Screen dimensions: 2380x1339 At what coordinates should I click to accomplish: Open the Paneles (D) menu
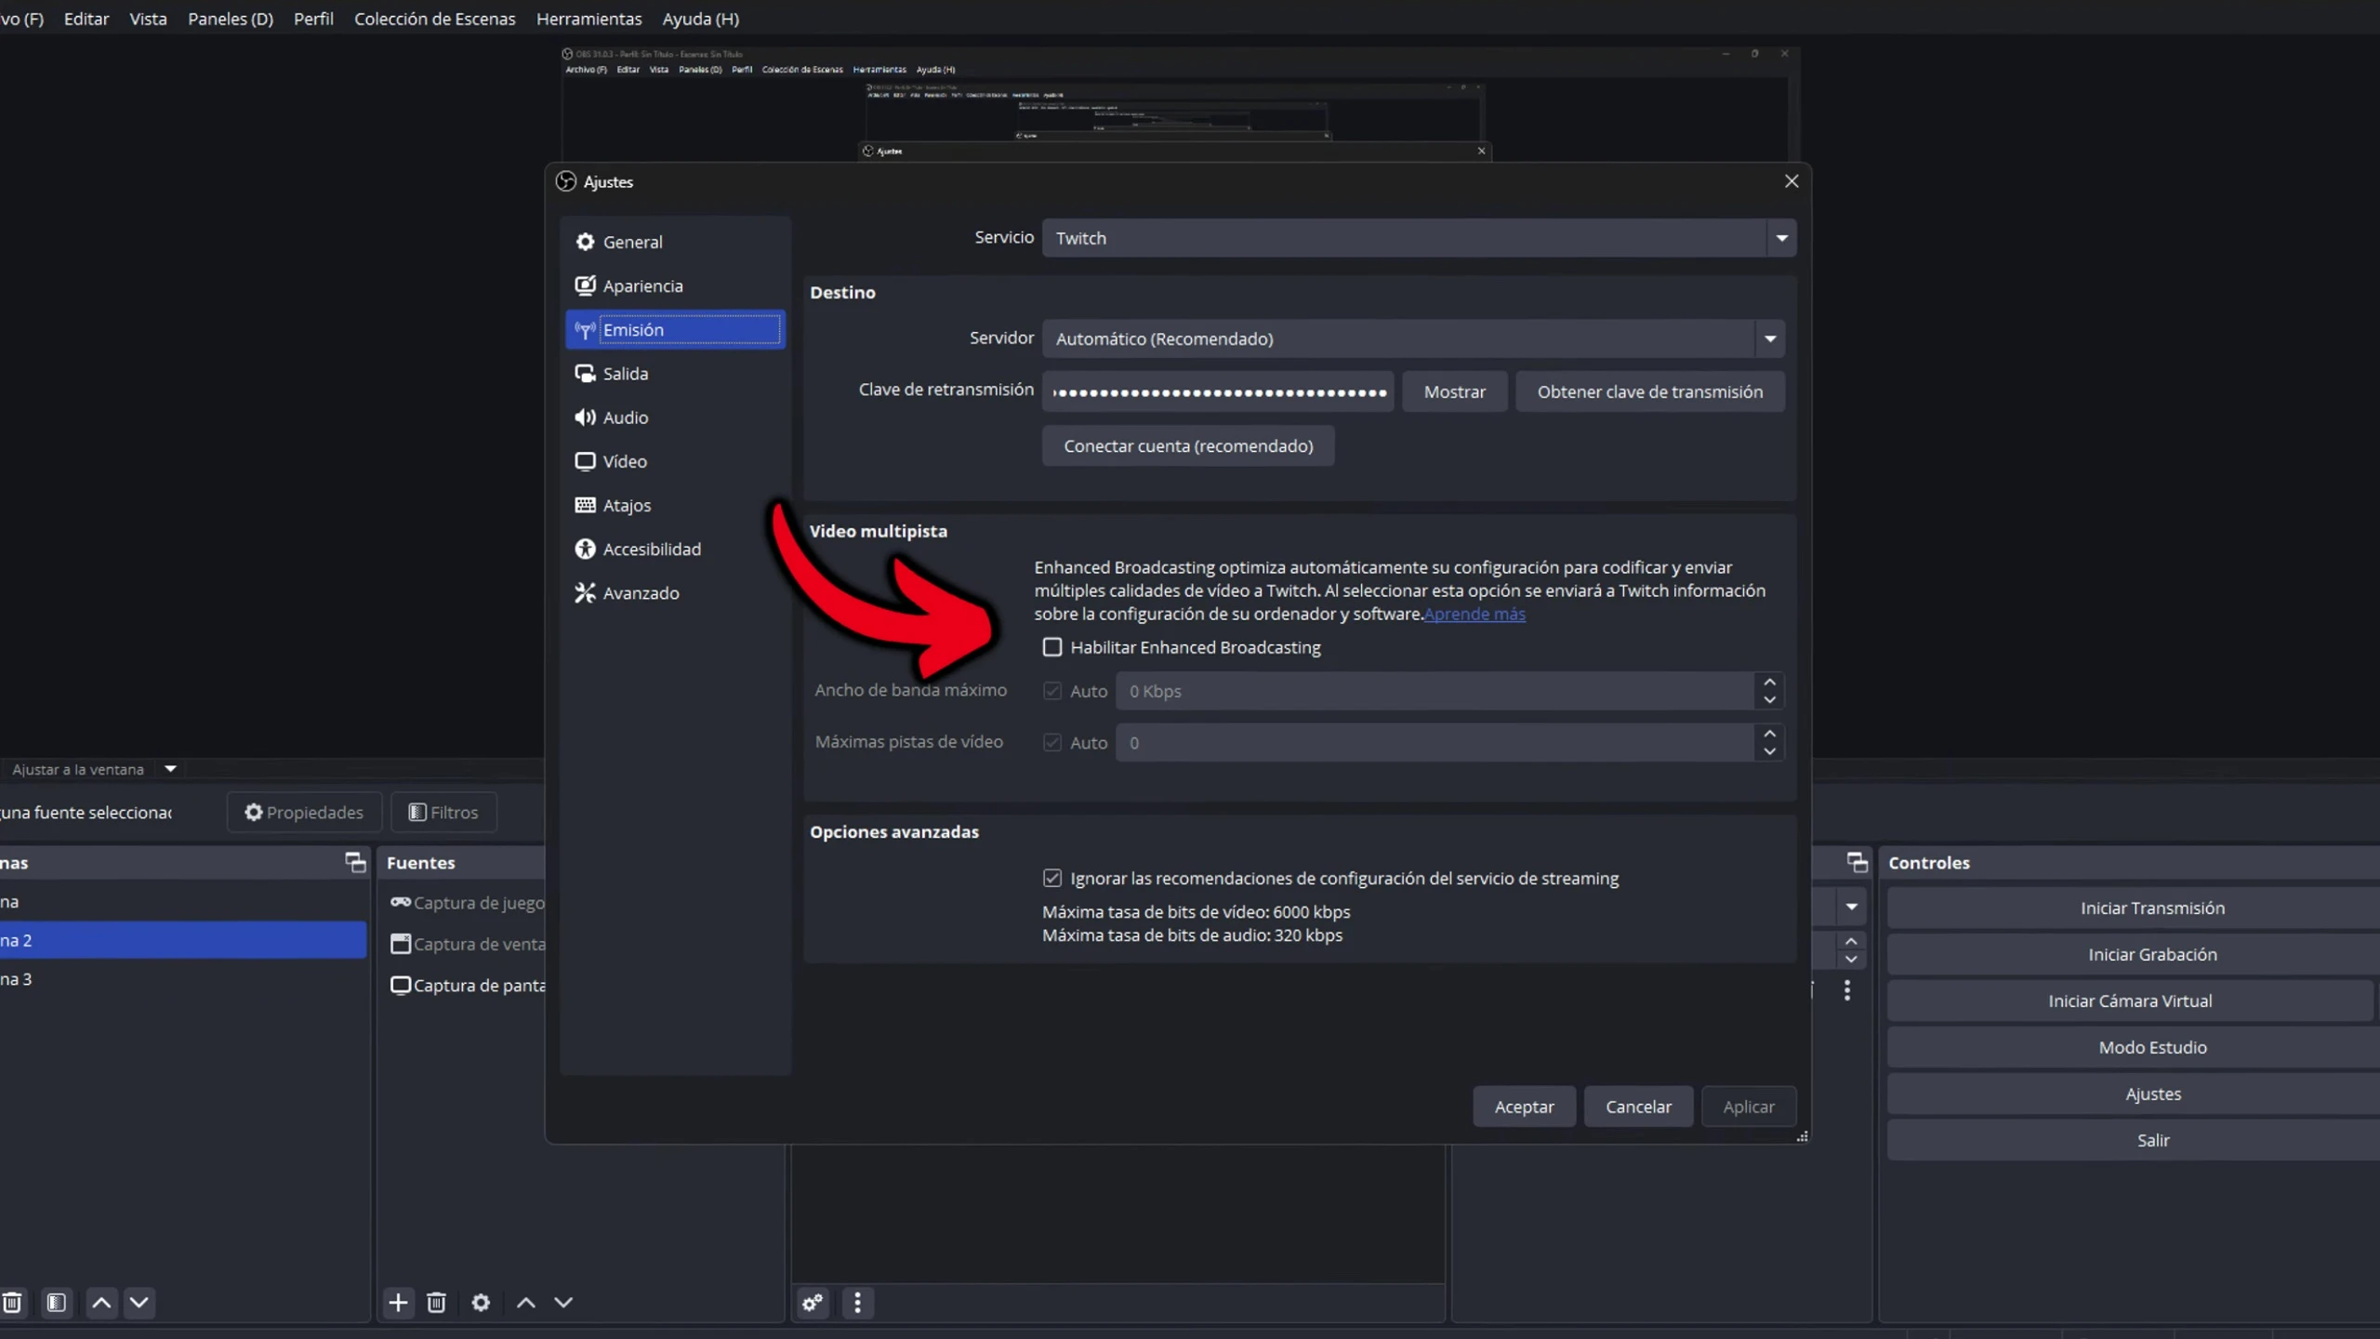coord(231,19)
